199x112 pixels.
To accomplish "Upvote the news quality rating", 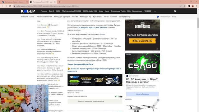I will 120,97.
